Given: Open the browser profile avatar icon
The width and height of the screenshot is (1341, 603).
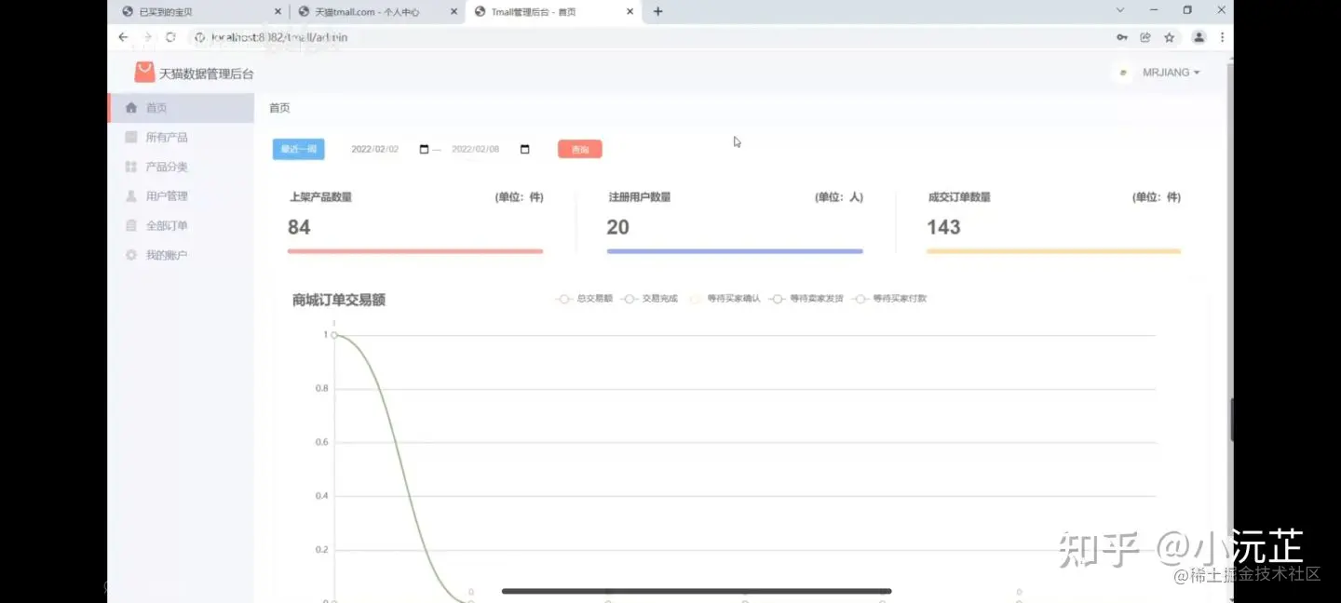Looking at the screenshot, I should click(x=1199, y=37).
